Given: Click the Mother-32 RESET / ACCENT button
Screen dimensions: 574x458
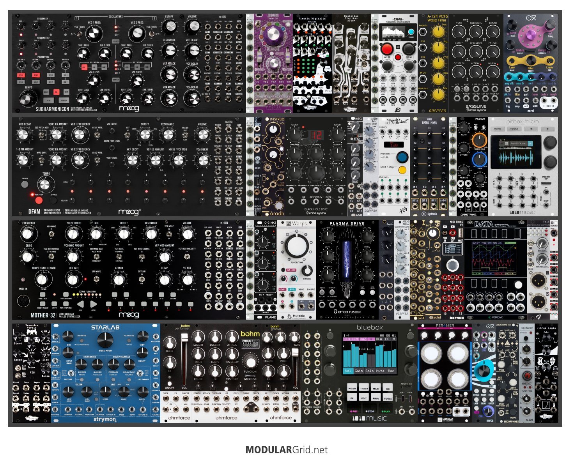Looking at the screenshot, I should (43, 304).
